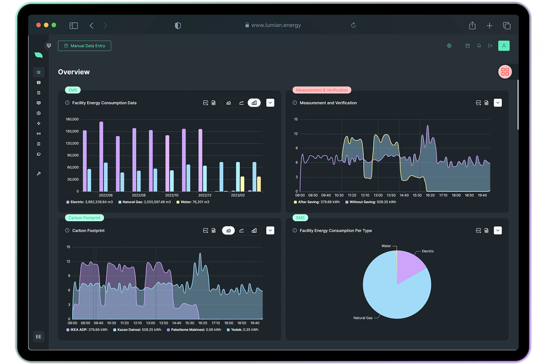Export Facility Energy Consumption chart as image
547x364 pixels.
(206, 103)
